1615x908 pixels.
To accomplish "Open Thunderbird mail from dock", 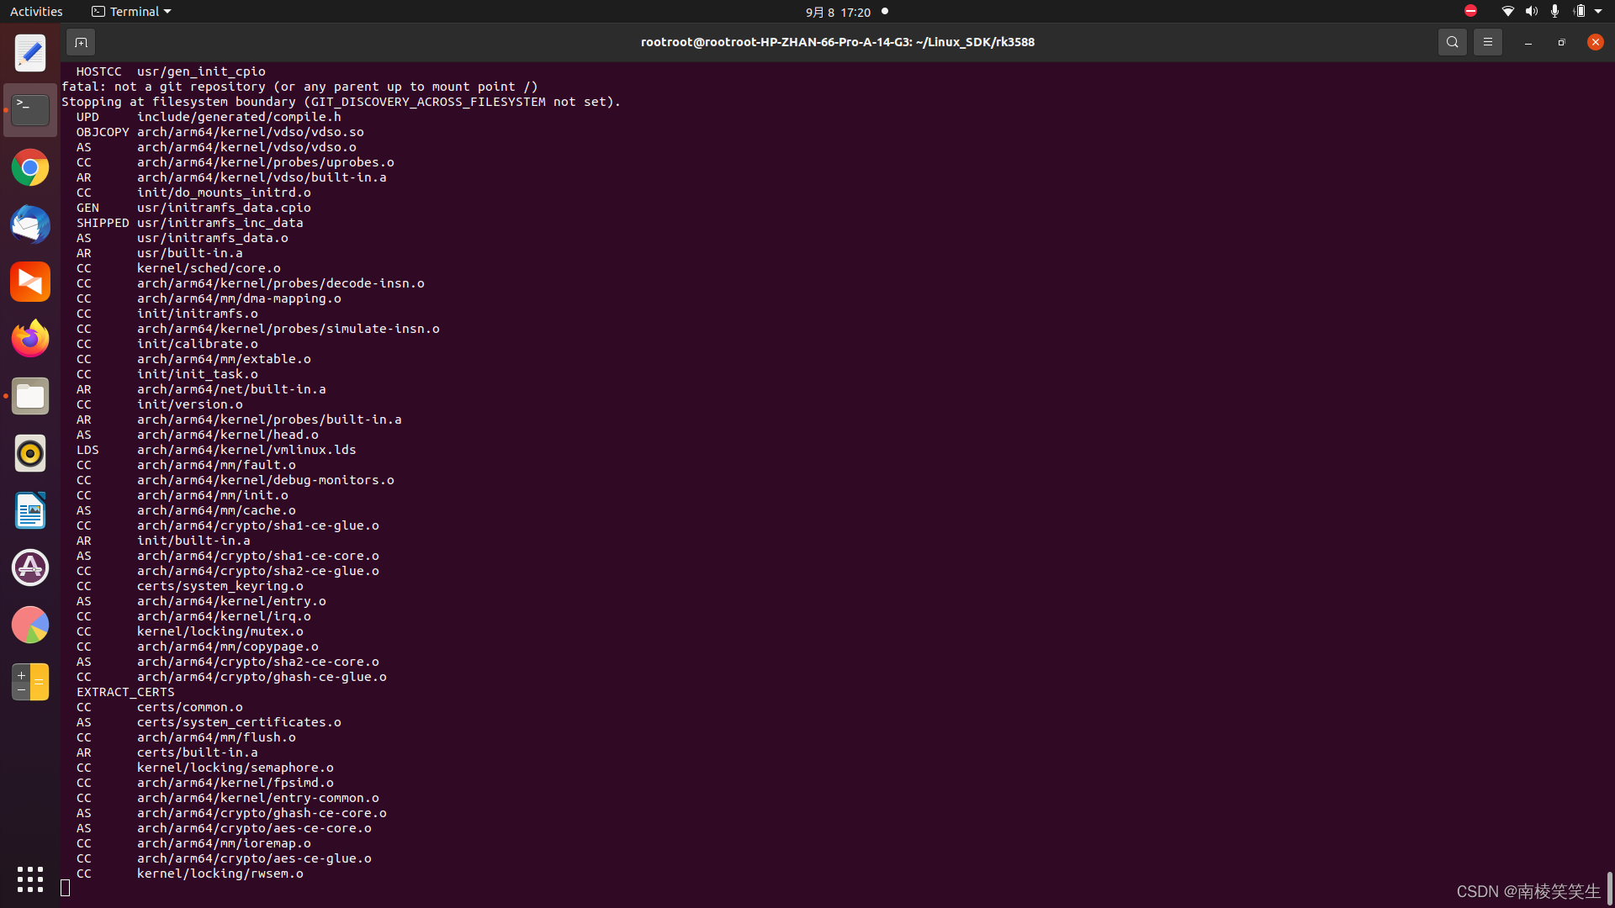I will (30, 225).
